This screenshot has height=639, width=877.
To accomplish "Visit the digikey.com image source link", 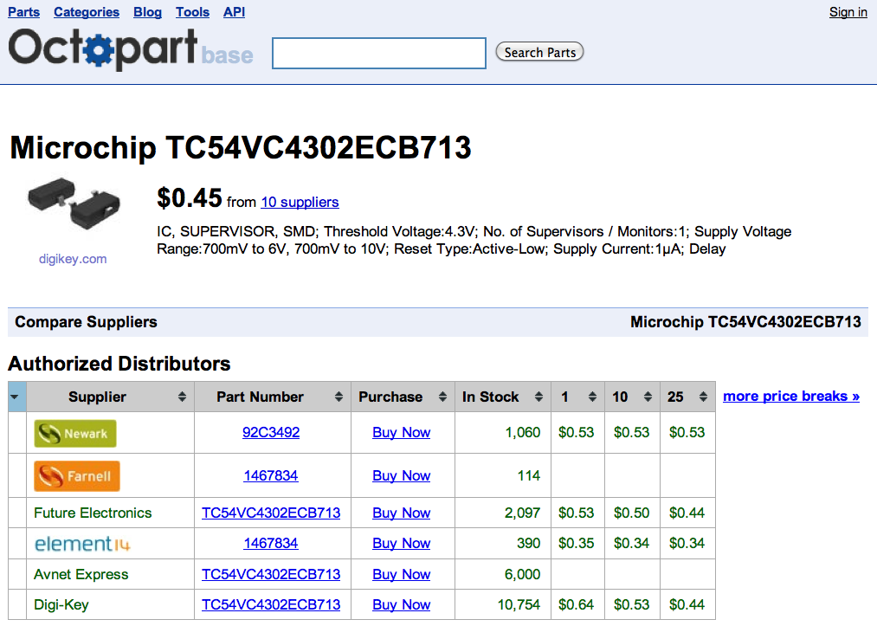I will [x=73, y=259].
